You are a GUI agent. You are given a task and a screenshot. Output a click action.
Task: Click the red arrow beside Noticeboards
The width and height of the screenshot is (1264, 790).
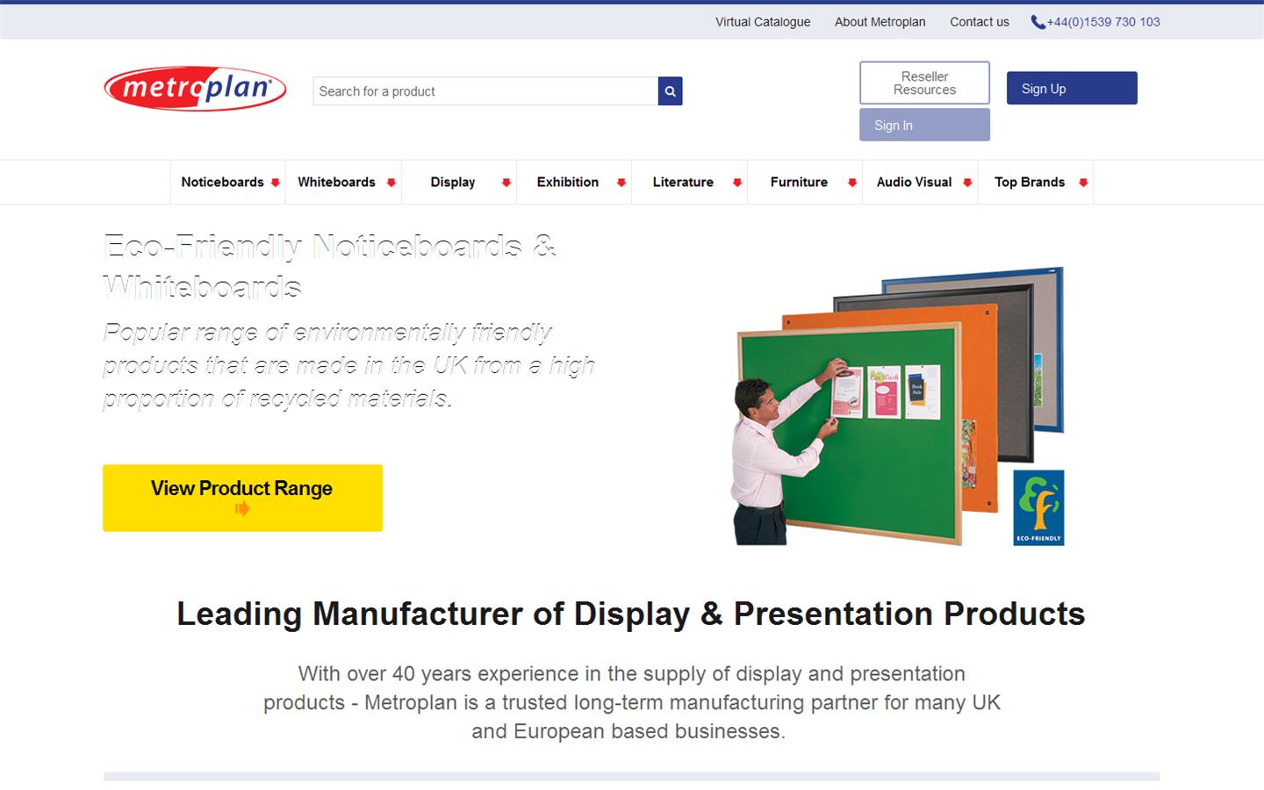pyautogui.click(x=275, y=183)
